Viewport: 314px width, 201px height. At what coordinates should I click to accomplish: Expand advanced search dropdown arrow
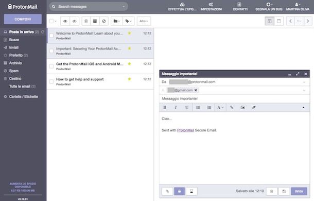tap(124, 7)
